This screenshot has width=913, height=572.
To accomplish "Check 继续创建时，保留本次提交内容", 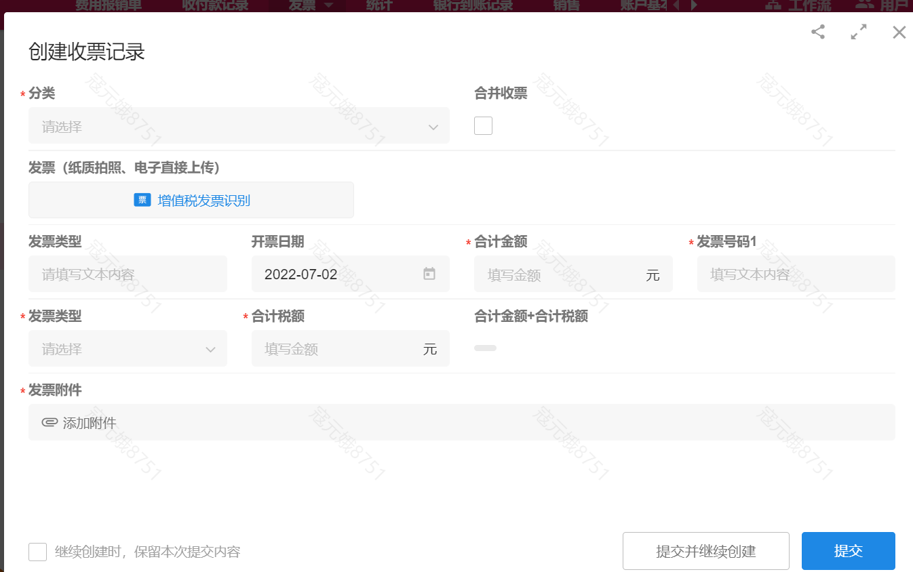I will [37, 551].
